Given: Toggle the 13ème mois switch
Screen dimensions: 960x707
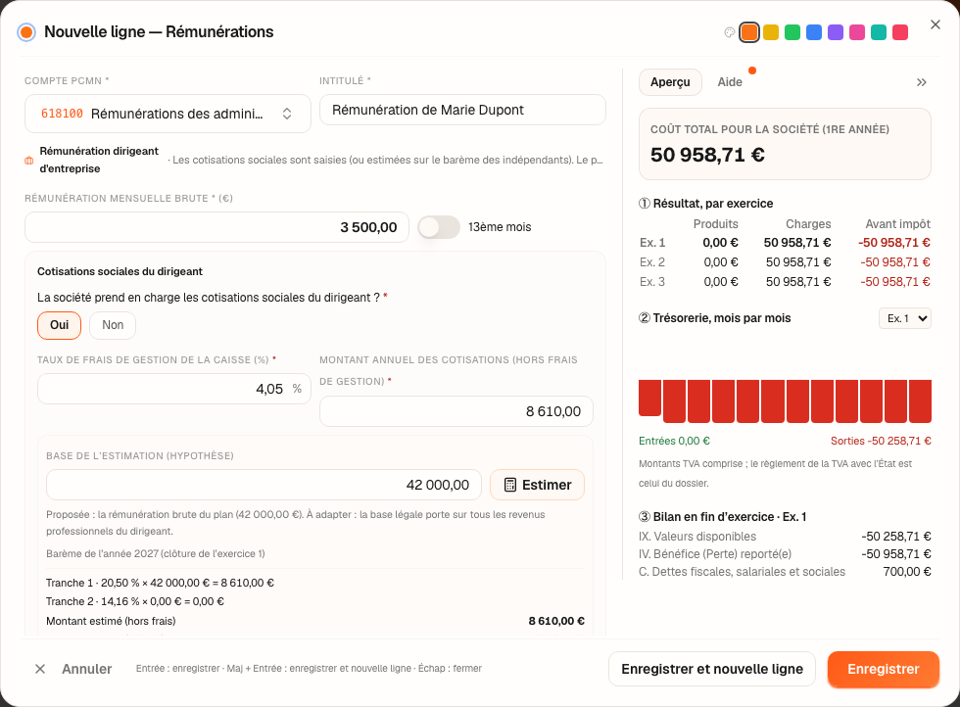Looking at the screenshot, I should [439, 227].
